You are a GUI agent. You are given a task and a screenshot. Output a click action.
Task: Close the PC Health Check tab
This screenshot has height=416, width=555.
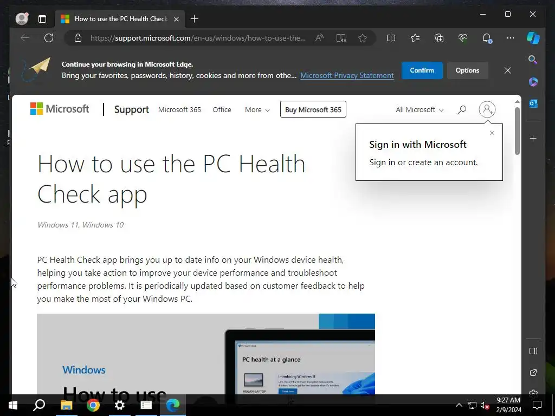coord(176,19)
